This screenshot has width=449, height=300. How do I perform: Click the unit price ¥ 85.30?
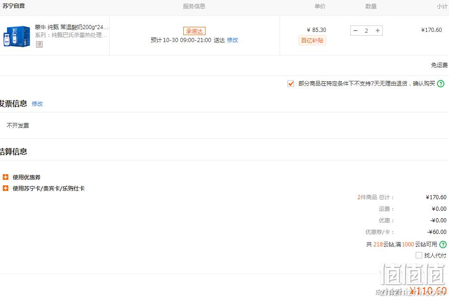click(317, 30)
